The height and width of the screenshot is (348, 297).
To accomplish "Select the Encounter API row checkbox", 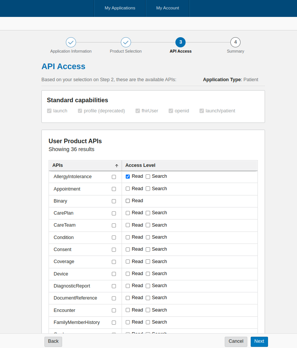I will (114, 310).
